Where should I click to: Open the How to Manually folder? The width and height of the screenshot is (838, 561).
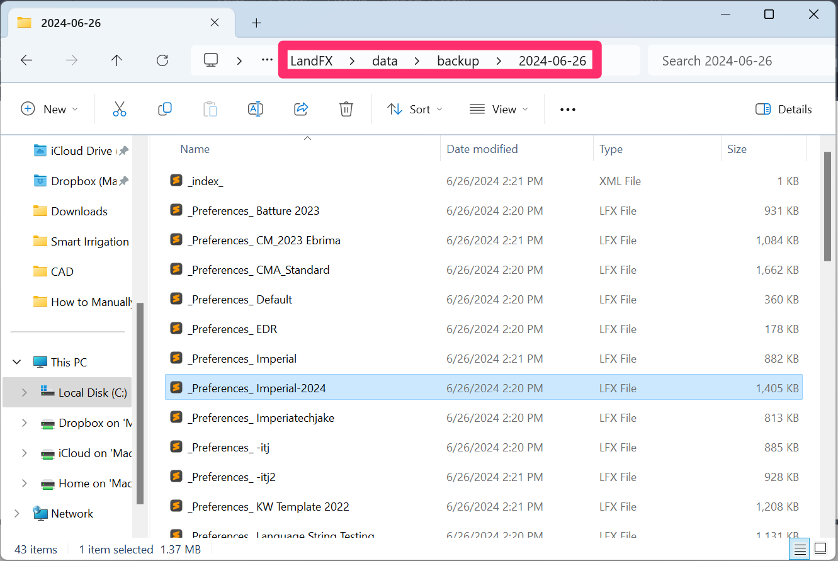pos(82,302)
